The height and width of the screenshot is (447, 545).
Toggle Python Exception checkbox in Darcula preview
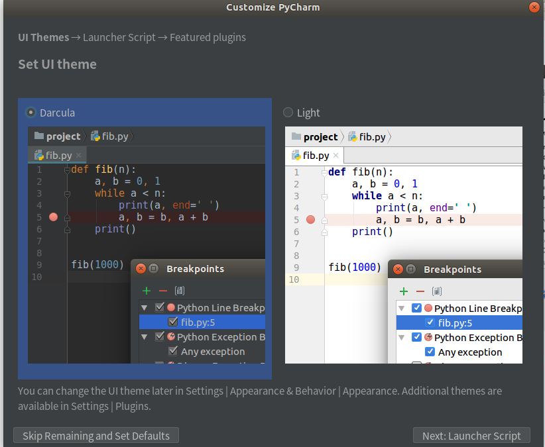(160, 336)
